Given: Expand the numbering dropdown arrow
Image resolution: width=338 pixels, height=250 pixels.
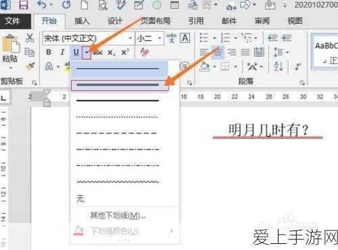Looking at the screenshot, I should tap(235, 38).
